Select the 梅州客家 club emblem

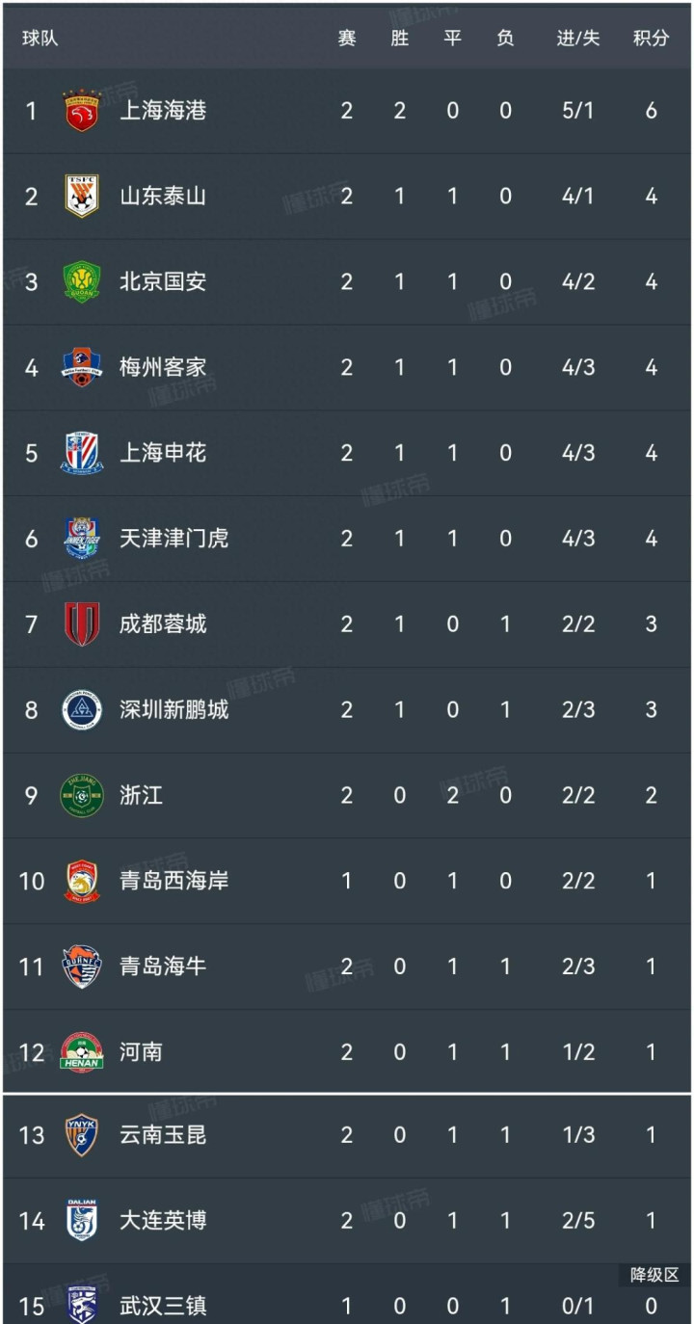coord(82,368)
